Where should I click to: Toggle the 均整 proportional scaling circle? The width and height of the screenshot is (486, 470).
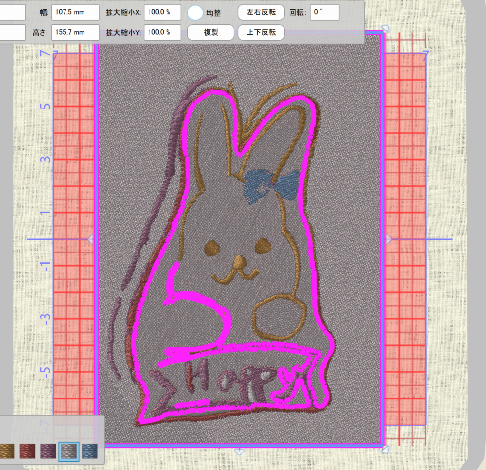click(x=196, y=12)
